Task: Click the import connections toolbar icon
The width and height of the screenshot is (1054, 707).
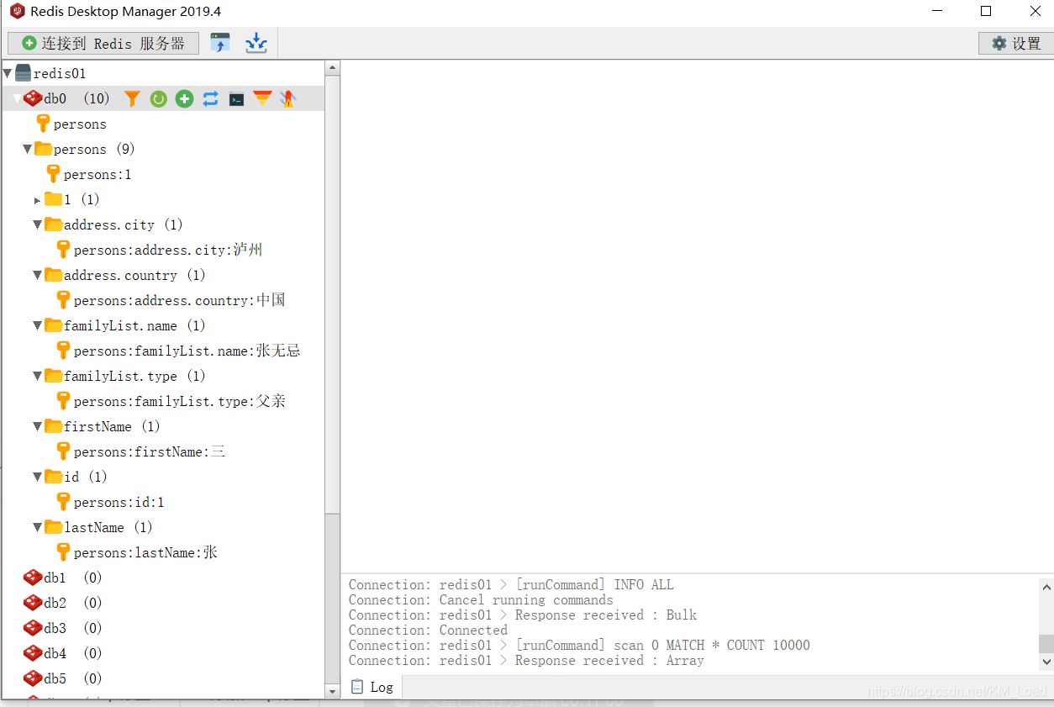Action: click(x=220, y=43)
